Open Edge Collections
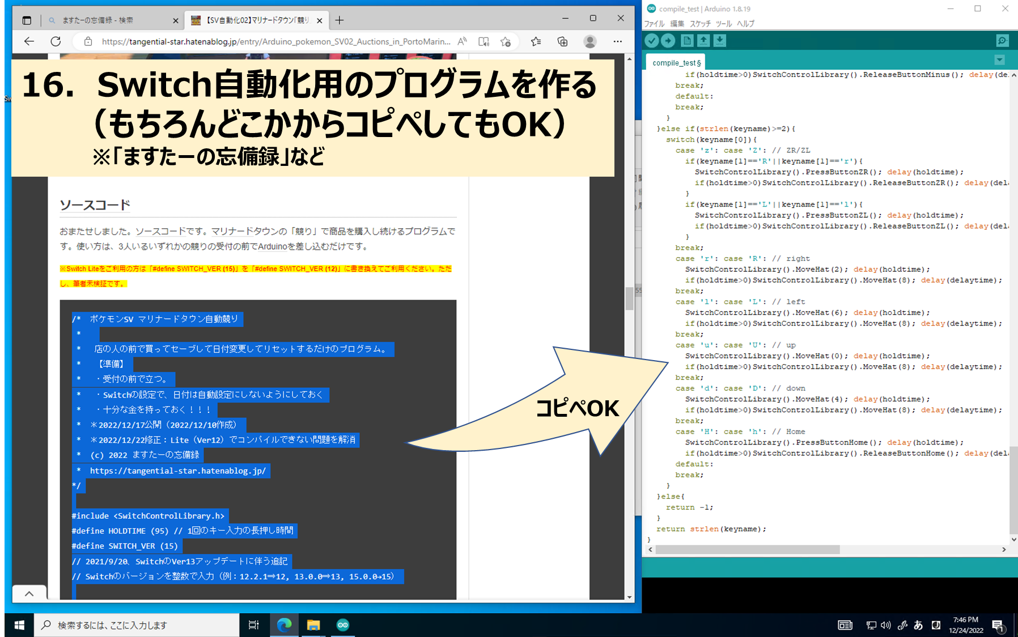This screenshot has height=637, width=1018. [x=563, y=41]
